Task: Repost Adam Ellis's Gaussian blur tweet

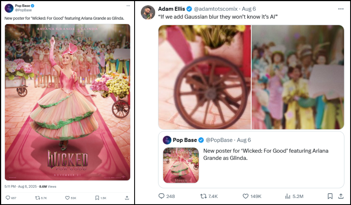Action: tap(204, 196)
